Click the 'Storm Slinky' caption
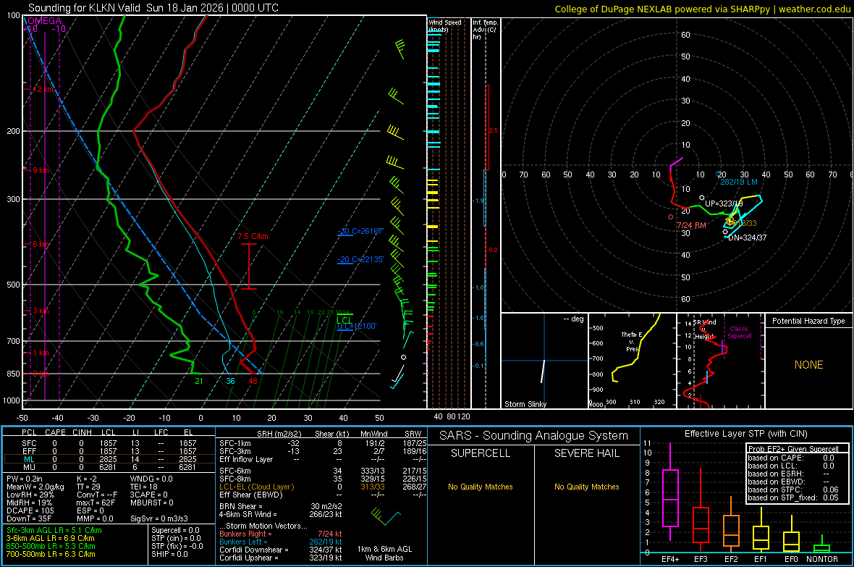Viewport: 854px width, 567px height. tap(525, 404)
